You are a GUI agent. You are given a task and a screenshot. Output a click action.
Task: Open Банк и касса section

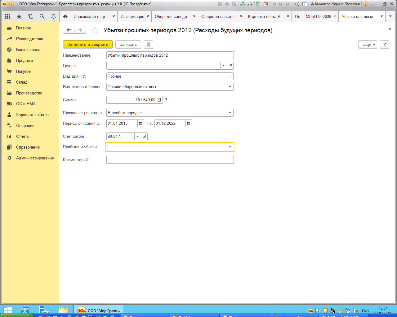click(28, 50)
